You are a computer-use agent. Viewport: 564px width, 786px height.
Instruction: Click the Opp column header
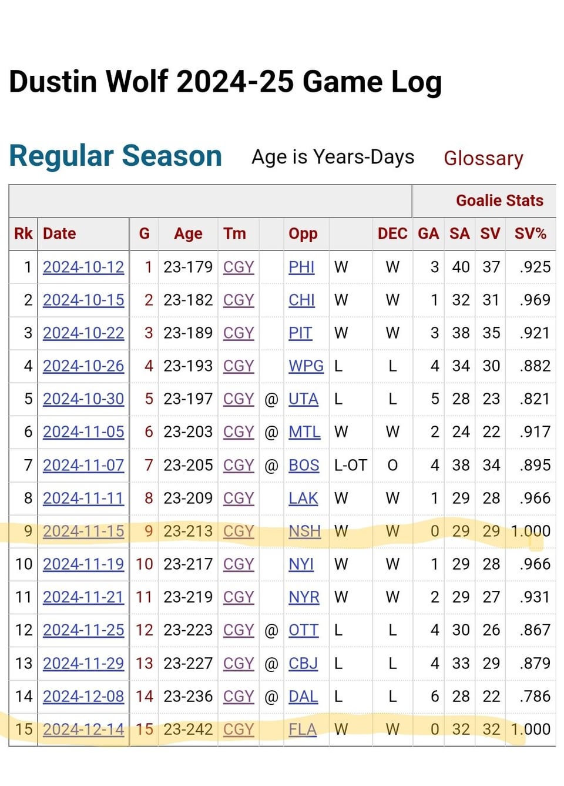click(x=303, y=233)
